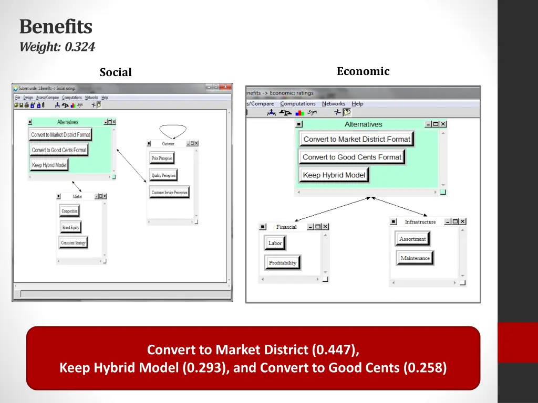Select Convert to Market District Format in Economic

click(x=357, y=139)
